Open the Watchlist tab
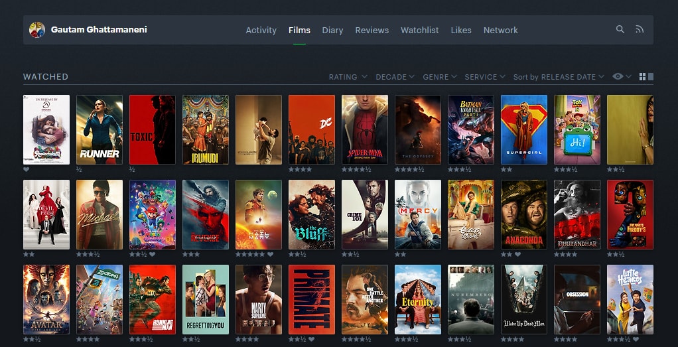Screen dimensions: 678x347 [419, 31]
